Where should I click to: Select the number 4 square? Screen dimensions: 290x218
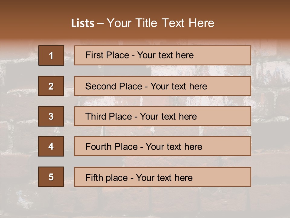[x=51, y=146]
